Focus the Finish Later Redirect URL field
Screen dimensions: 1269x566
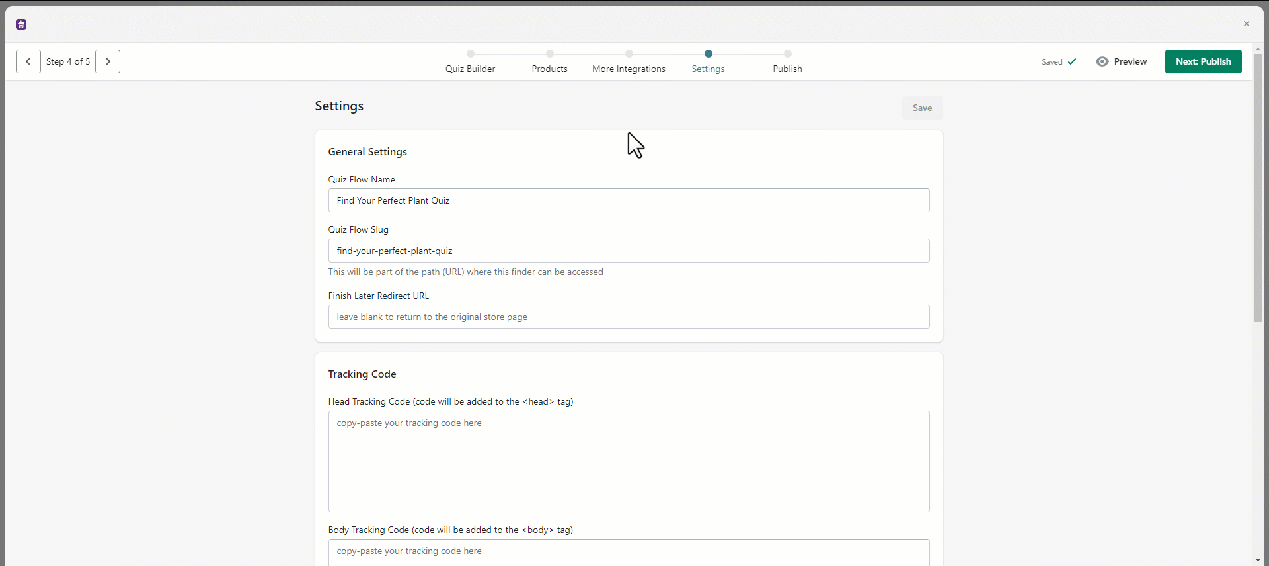click(x=629, y=317)
